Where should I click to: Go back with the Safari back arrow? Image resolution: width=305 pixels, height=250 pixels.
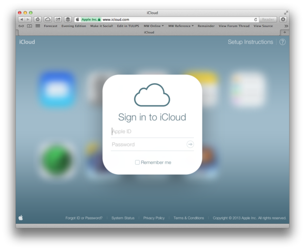click(22, 19)
